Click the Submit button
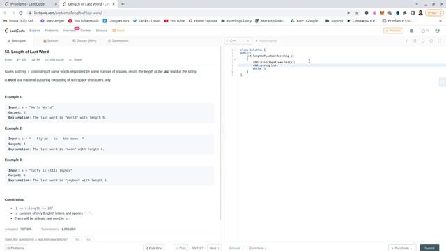446x251 pixels. click(x=429, y=248)
